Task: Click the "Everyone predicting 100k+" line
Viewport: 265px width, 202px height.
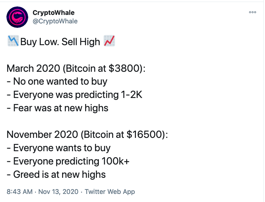Action: coord(68,161)
